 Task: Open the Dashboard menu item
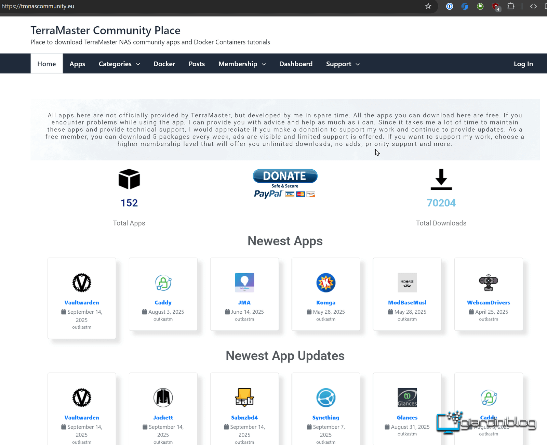(296, 64)
